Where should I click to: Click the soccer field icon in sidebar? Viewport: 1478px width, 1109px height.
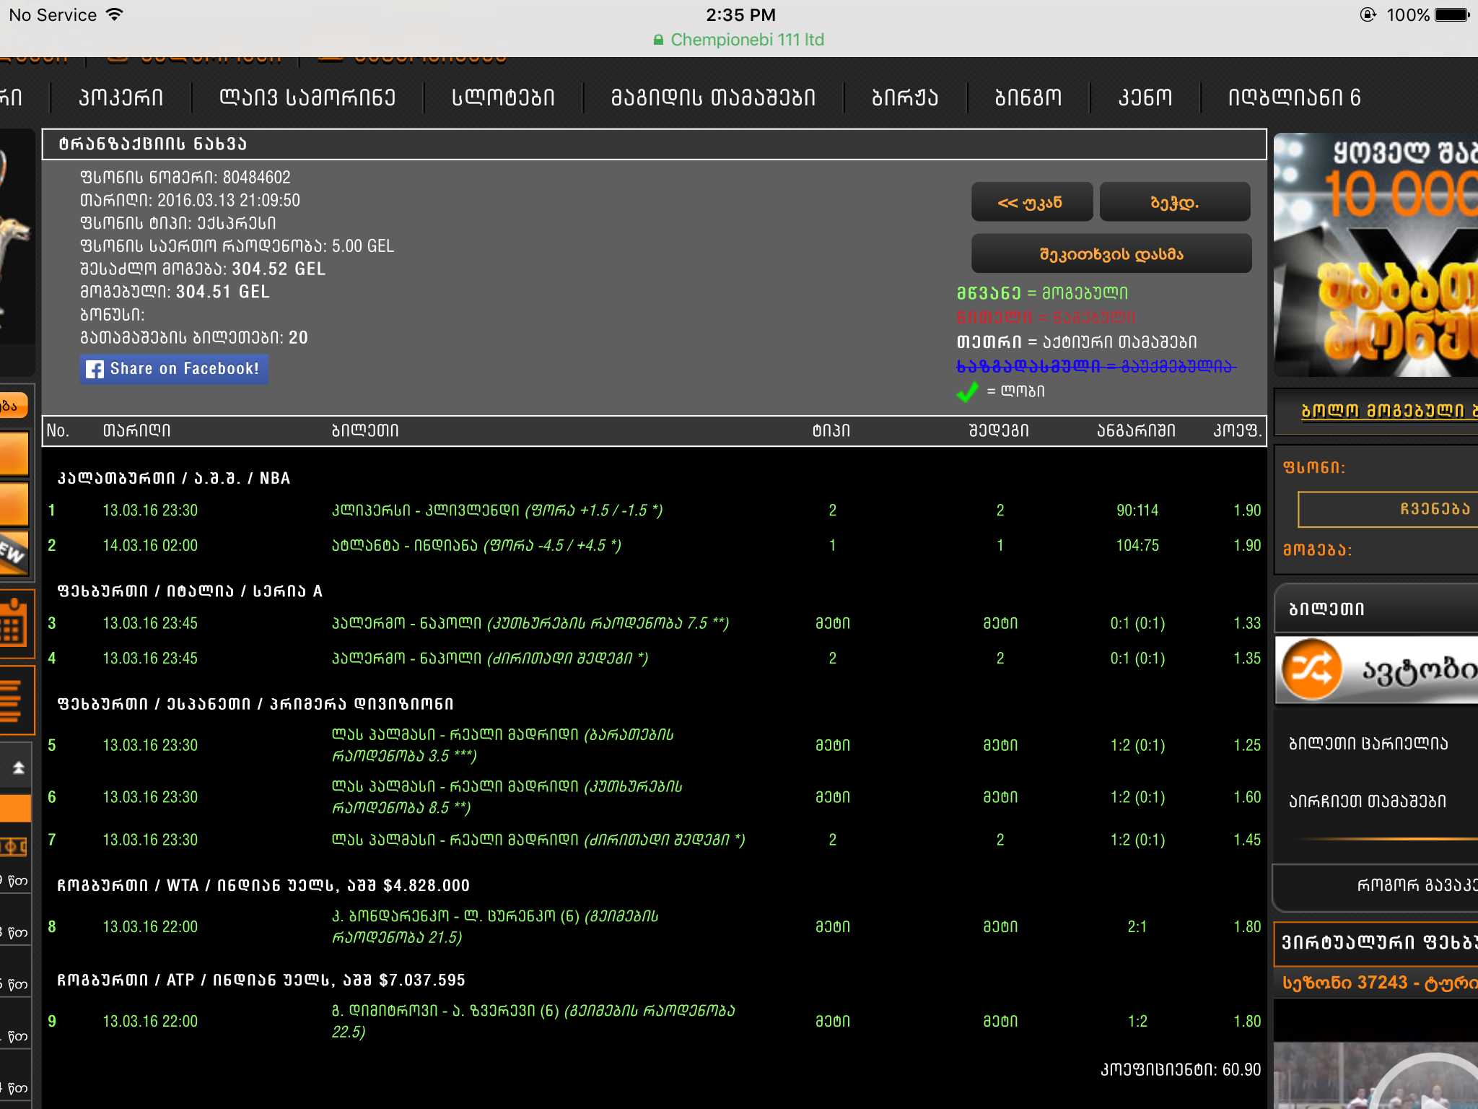13,846
